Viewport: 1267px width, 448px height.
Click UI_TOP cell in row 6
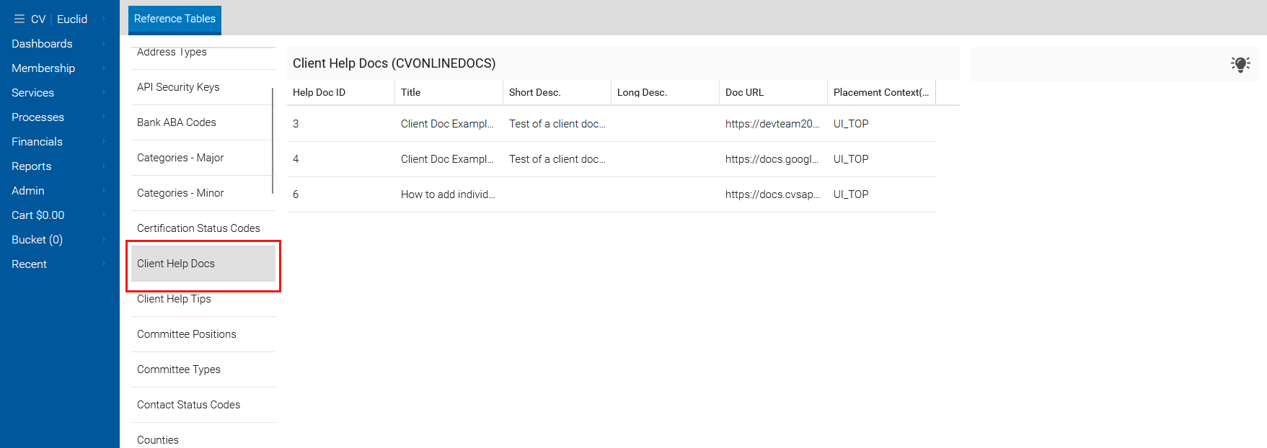point(881,194)
